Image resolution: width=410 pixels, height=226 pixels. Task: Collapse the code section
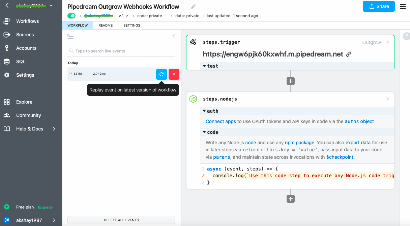click(204, 132)
